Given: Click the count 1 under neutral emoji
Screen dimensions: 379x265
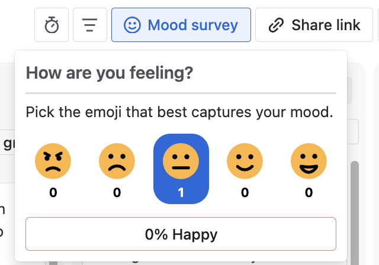Looking at the screenshot, I should click(x=181, y=193).
